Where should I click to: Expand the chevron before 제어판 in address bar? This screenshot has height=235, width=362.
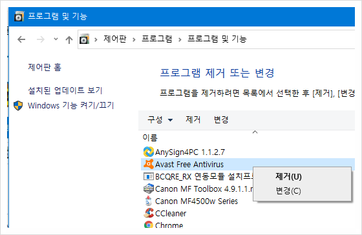(x=96, y=39)
